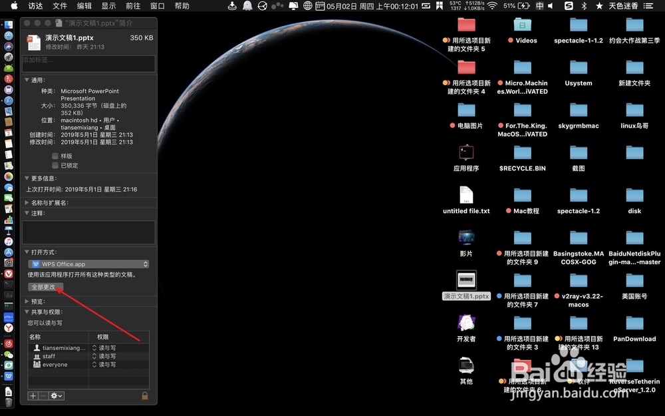Image resolution: width=665 pixels, height=416 pixels.
Task: Select the Videos folder on desktop
Action: (523, 31)
